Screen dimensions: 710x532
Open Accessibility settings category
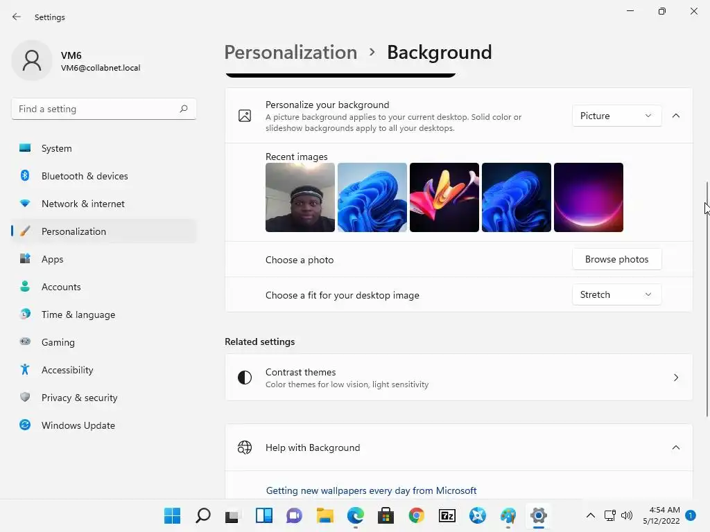pyautogui.click(x=104, y=370)
